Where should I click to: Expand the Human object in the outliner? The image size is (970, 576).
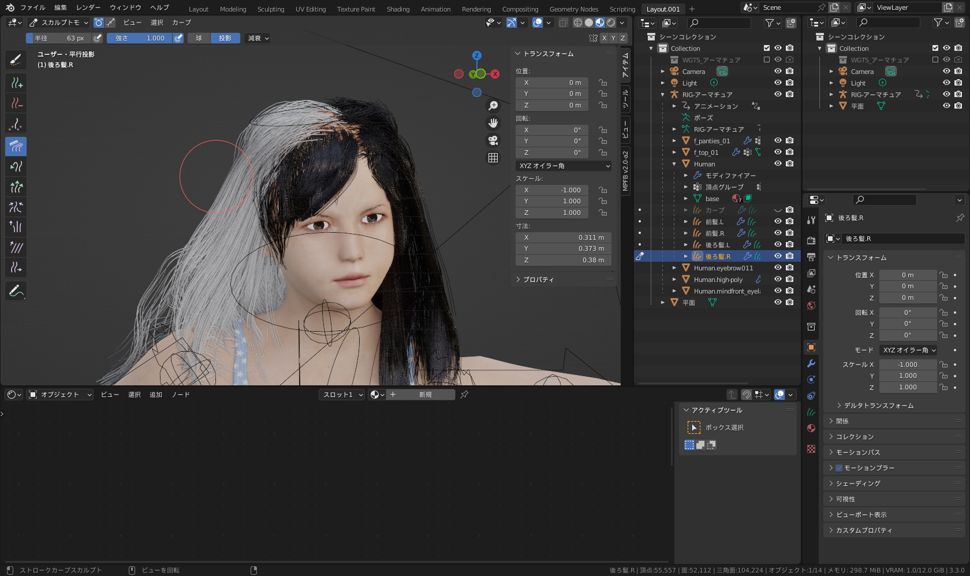click(x=674, y=164)
